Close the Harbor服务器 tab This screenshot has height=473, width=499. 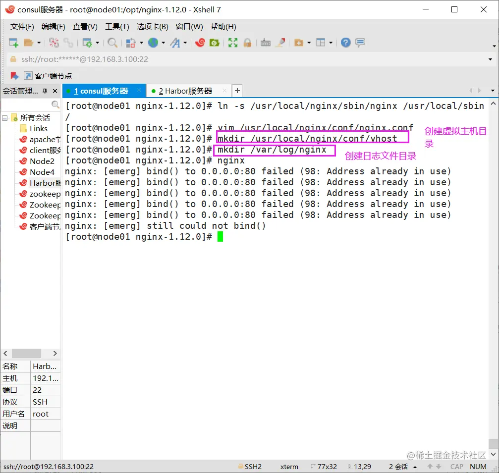click(x=225, y=91)
